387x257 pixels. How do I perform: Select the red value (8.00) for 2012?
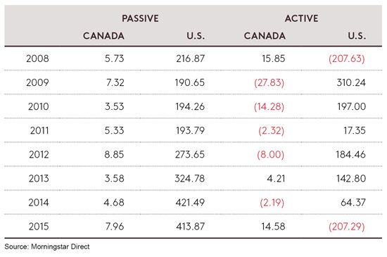pyautogui.click(x=270, y=154)
